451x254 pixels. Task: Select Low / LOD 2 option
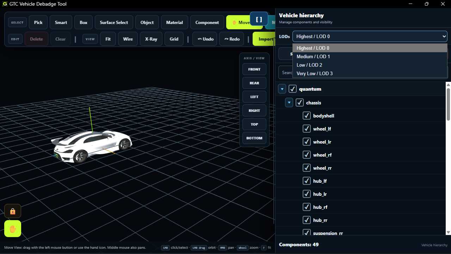370,65
